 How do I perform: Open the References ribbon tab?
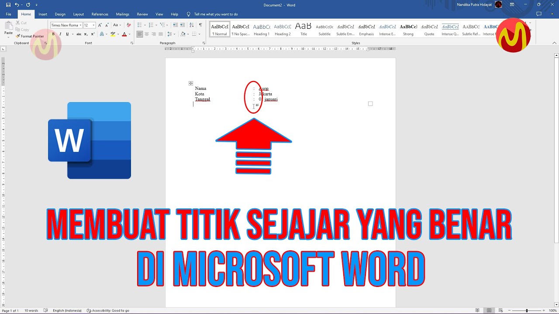click(100, 14)
